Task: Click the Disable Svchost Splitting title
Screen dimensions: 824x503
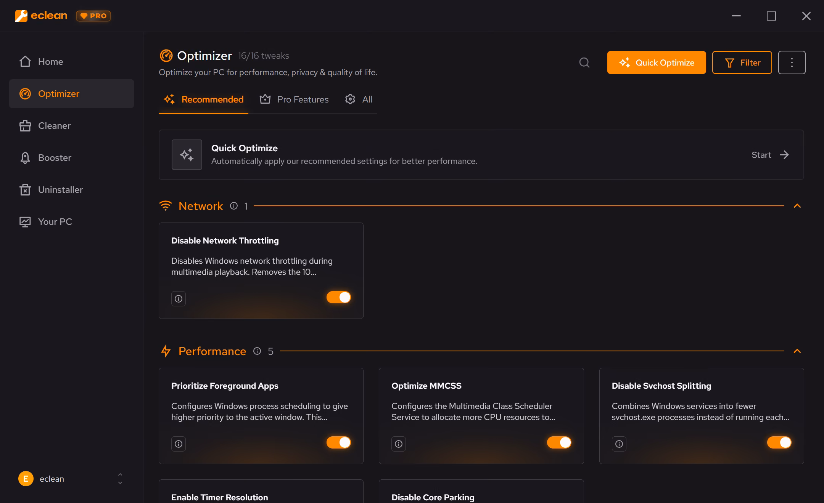Action: pos(661,386)
